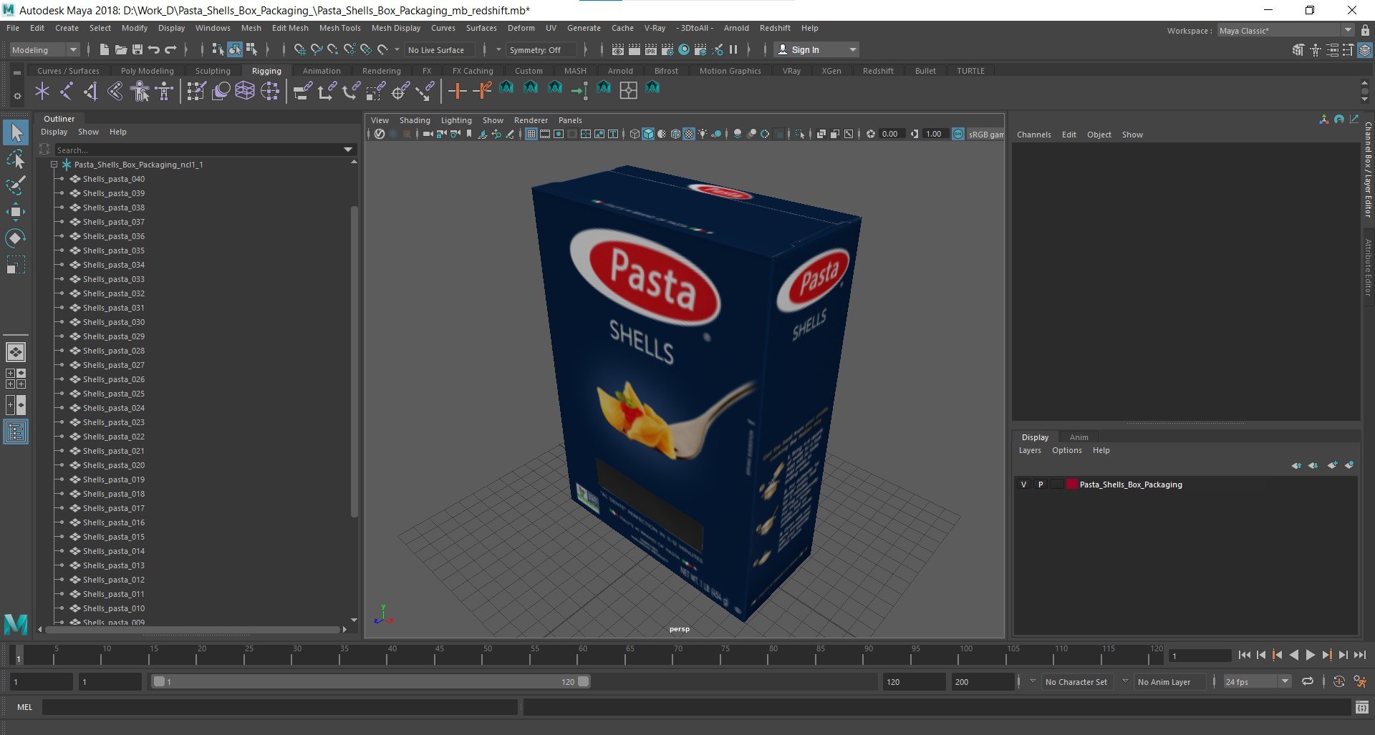Toggle Textured display in the viewport toolbar
This screenshot has height=735, width=1375.
689,134
